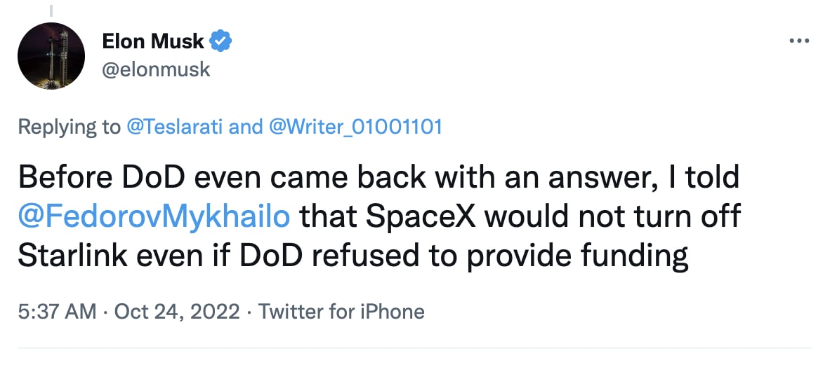Screen dimensions: 830x367
Task: Open the @Writer_01001101 profile link
Action: click(355, 127)
